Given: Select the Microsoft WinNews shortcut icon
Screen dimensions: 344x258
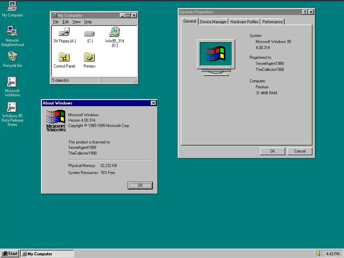Looking at the screenshot, I should [x=12, y=86].
